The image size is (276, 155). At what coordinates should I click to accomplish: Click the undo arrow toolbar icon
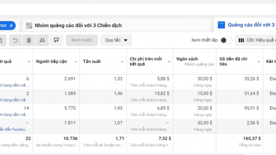click(15, 40)
